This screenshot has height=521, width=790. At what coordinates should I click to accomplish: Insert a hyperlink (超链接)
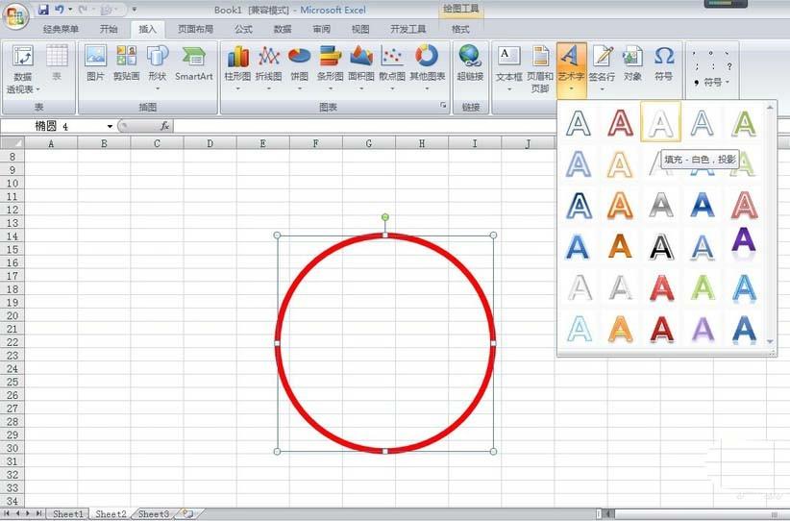point(470,62)
